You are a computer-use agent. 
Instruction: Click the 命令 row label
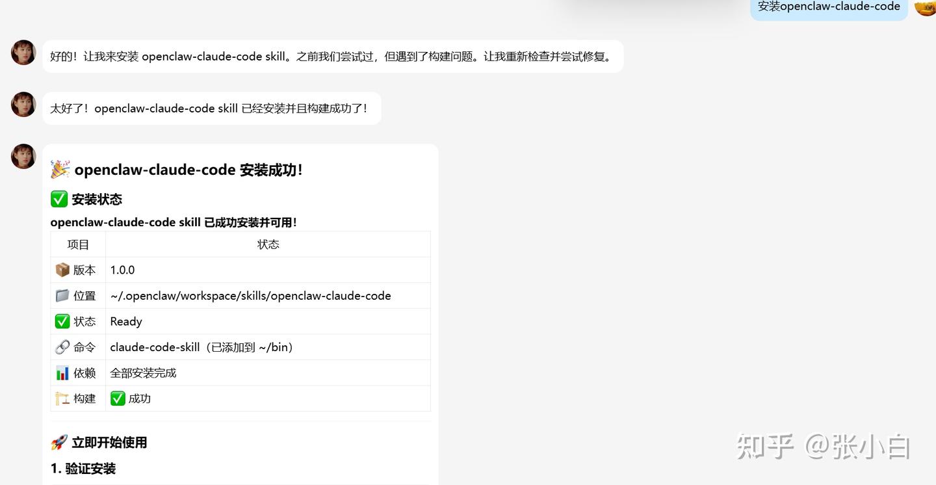pyautogui.click(x=84, y=347)
